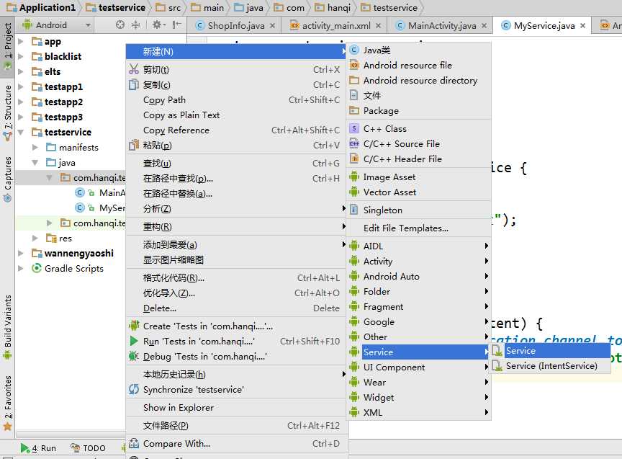
Task: Click the C/C++ Header File icon
Action: click(x=354, y=159)
